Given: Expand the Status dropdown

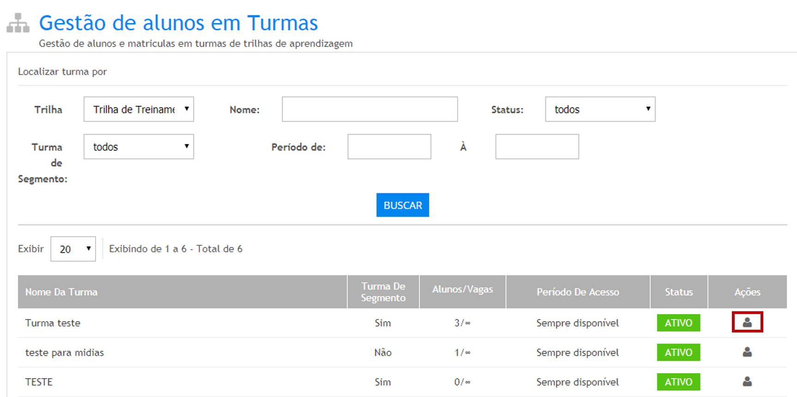Looking at the screenshot, I should 600,109.
